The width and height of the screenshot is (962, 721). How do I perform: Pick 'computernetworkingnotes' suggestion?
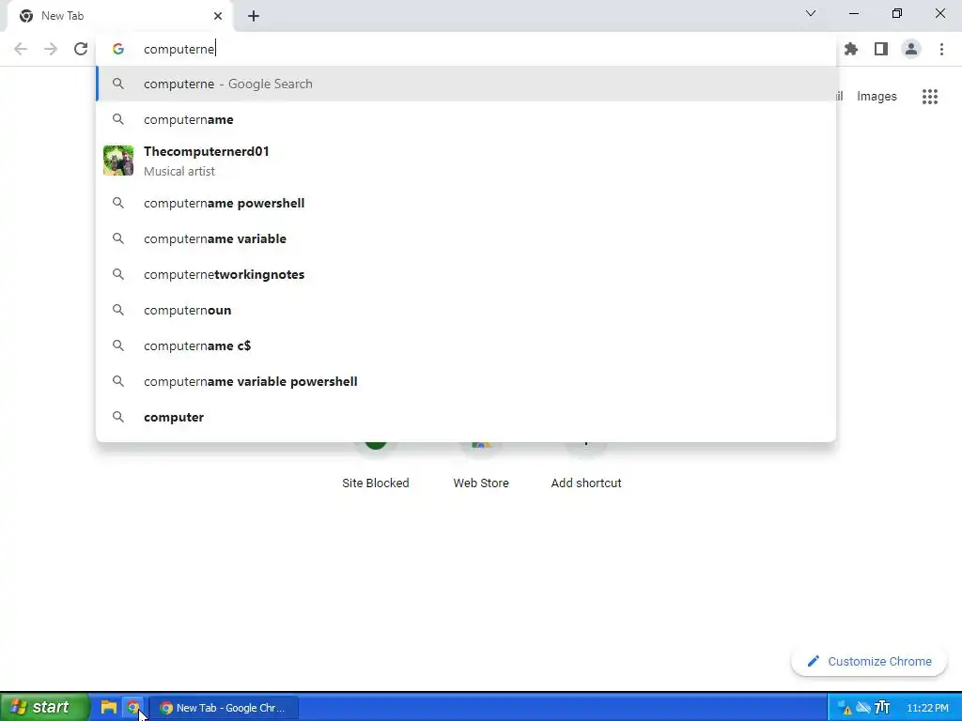(x=466, y=274)
